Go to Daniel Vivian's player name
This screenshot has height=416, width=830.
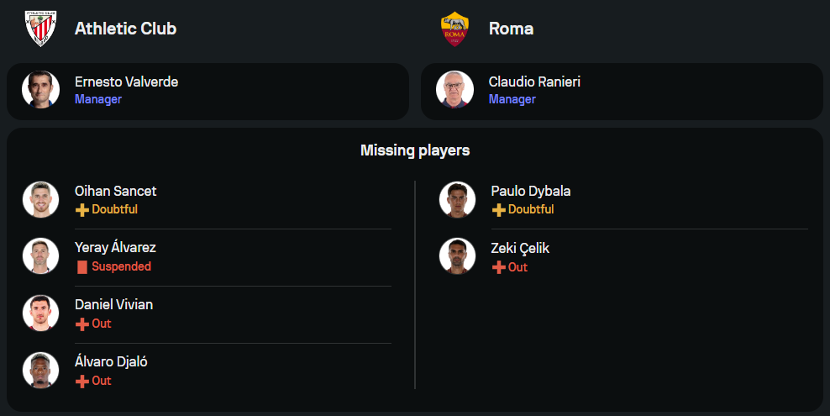click(113, 304)
